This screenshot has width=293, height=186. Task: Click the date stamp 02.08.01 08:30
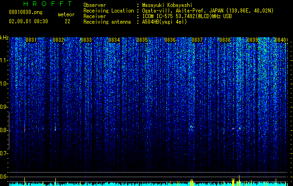pyautogui.click(x=28, y=21)
